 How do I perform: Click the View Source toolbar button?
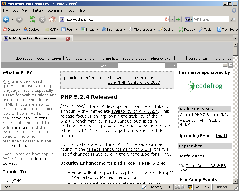coord(227,30)
